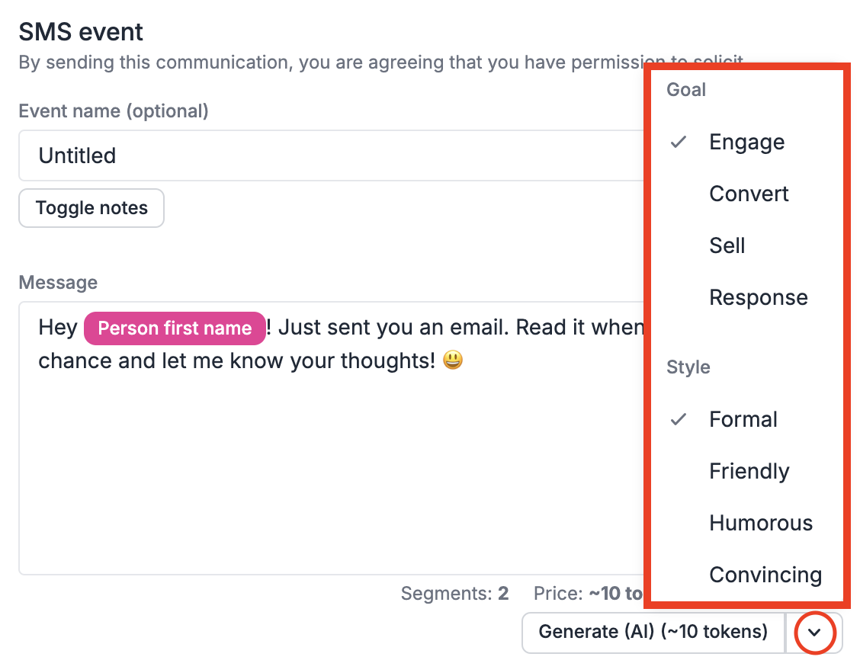This screenshot has width=860, height=660.
Task: Click the checkmark beside Engage
Action: coord(678,142)
